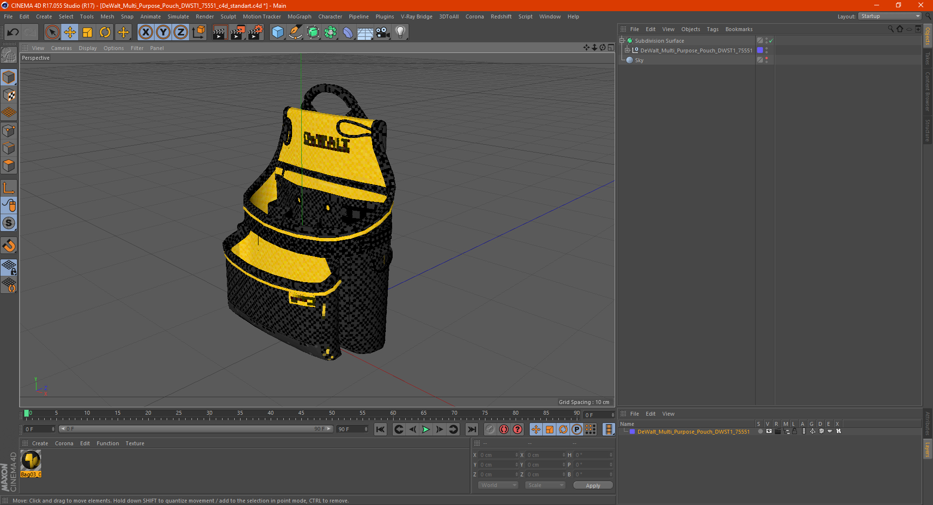Open Material Manager Texture menu

[135, 443]
